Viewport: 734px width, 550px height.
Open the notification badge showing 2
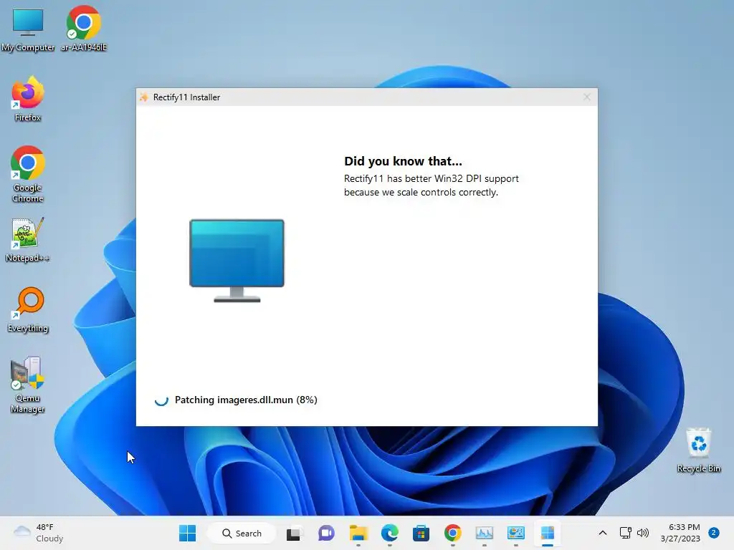pos(714,533)
